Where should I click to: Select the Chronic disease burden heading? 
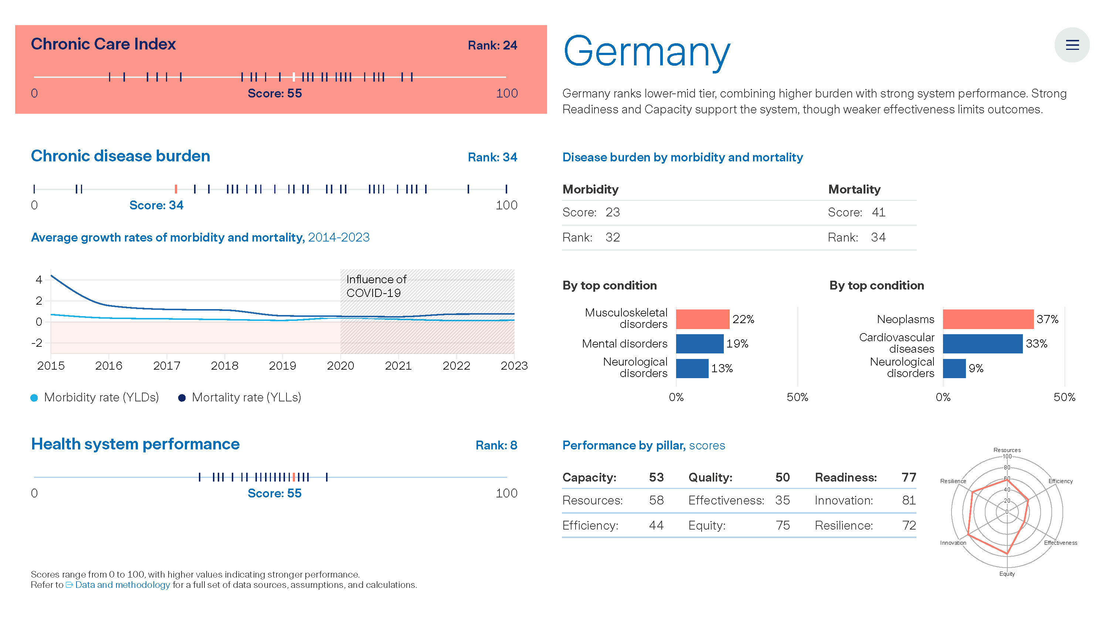(121, 155)
